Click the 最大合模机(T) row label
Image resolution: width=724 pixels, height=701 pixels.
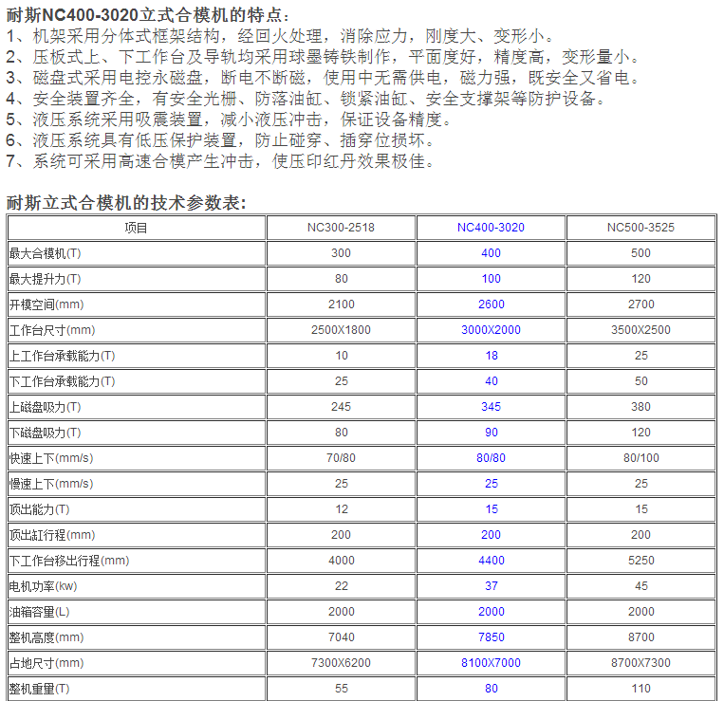pyautogui.click(x=46, y=253)
